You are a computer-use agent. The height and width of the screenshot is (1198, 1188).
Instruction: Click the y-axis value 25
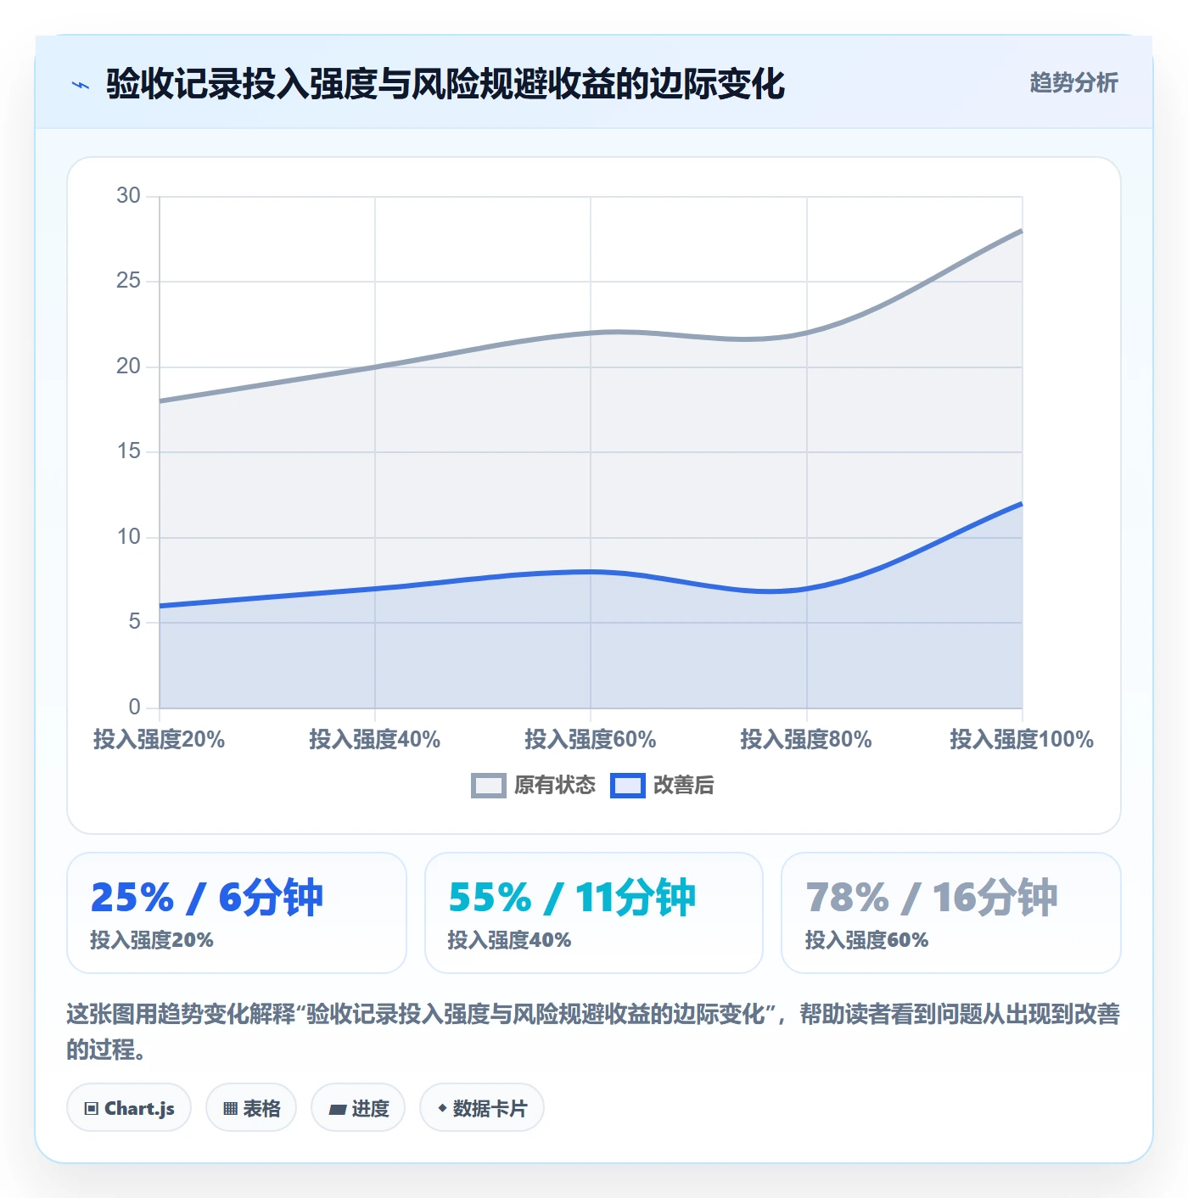tap(128, 281)
